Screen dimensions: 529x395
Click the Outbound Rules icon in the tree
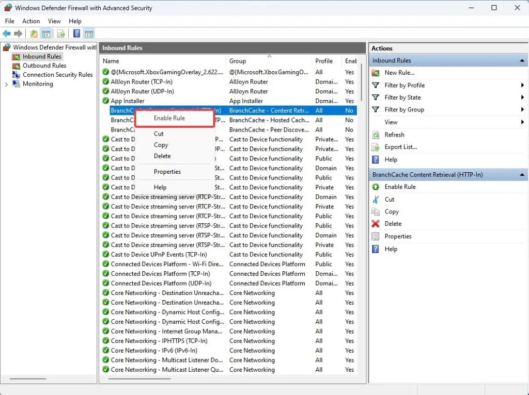[x=16, y=65]
